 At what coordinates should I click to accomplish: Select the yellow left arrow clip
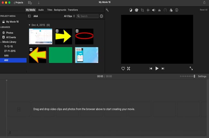[x=38, y=55]
